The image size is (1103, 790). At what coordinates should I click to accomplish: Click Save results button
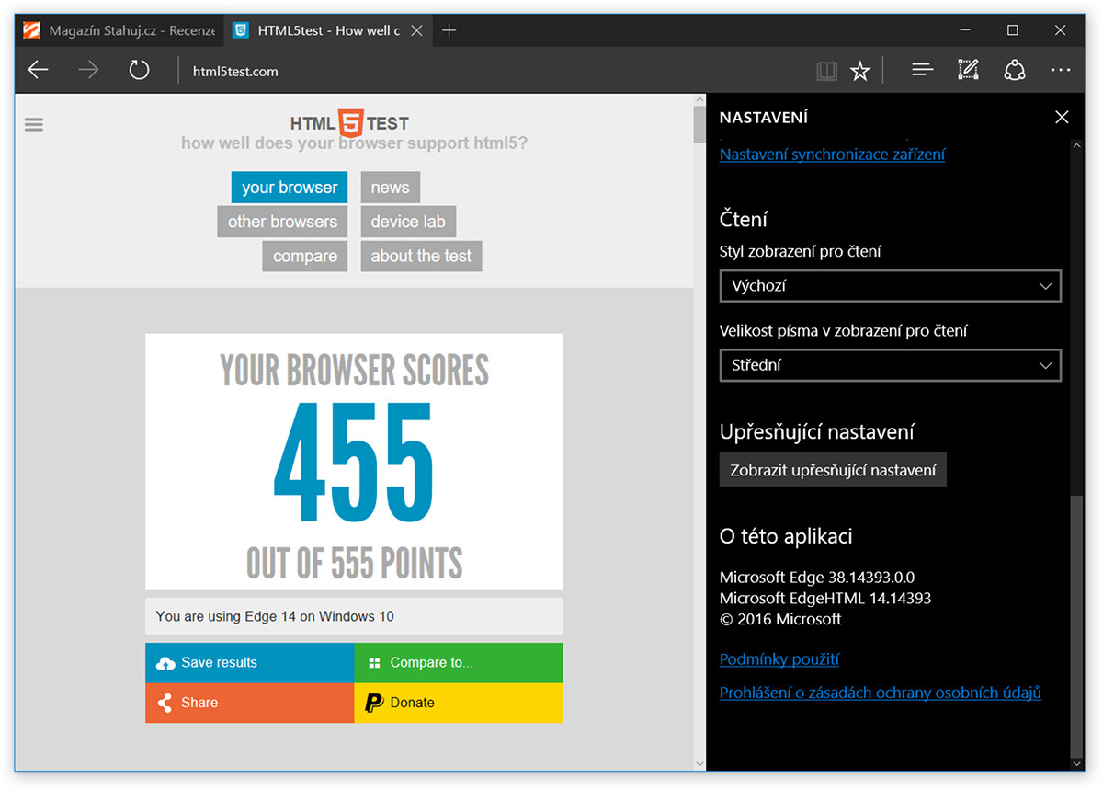point(249,663)
